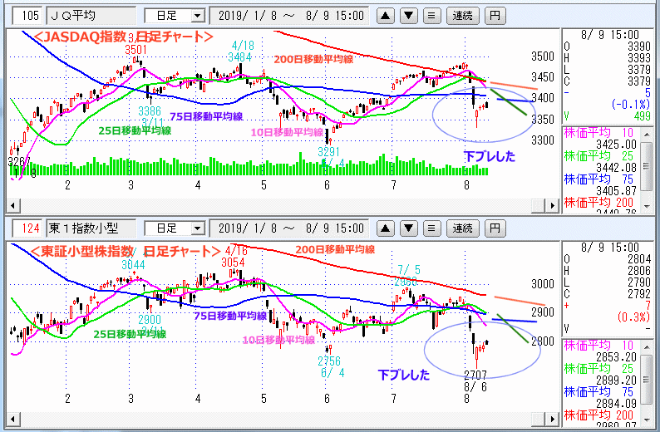Click the code field showing 124
The height and width of the screenshot is (432, 660).
pos(26,228)
